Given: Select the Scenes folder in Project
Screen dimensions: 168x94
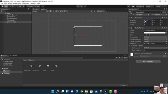Looking at the screenshot, I should point(8,70).
